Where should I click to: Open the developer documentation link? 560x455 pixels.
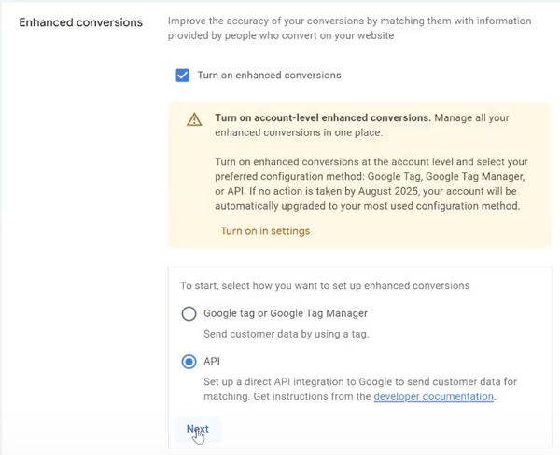(433, 396)
